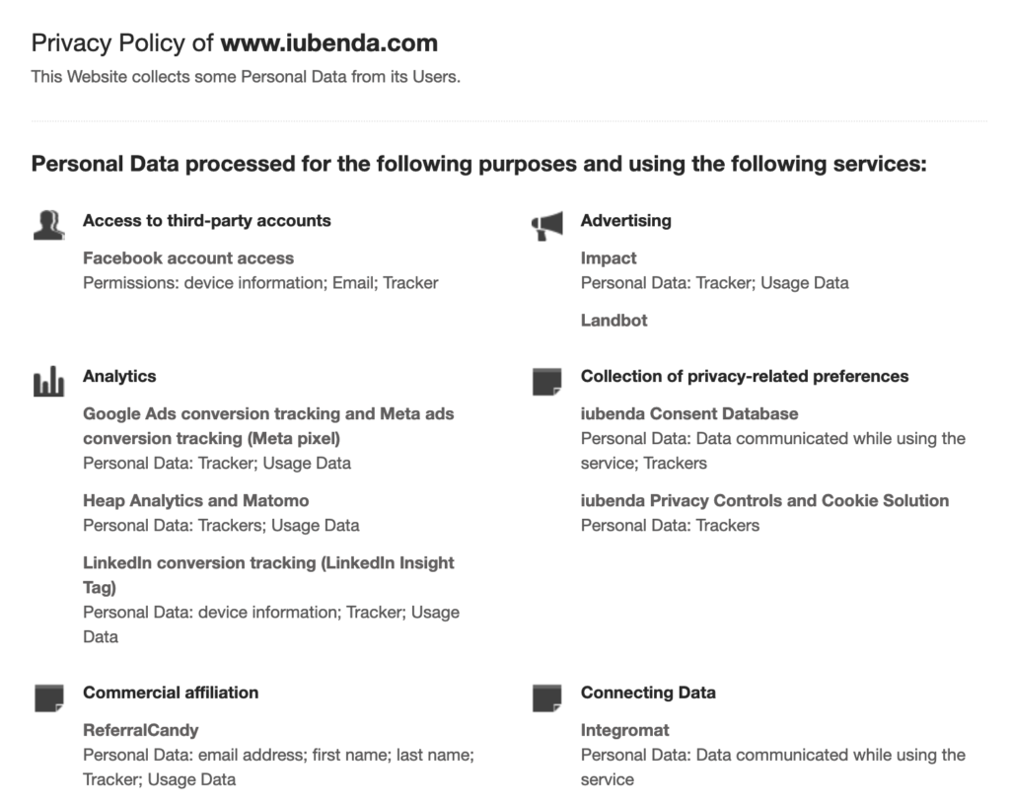Open the Facebook account access entry

(188, 258)
